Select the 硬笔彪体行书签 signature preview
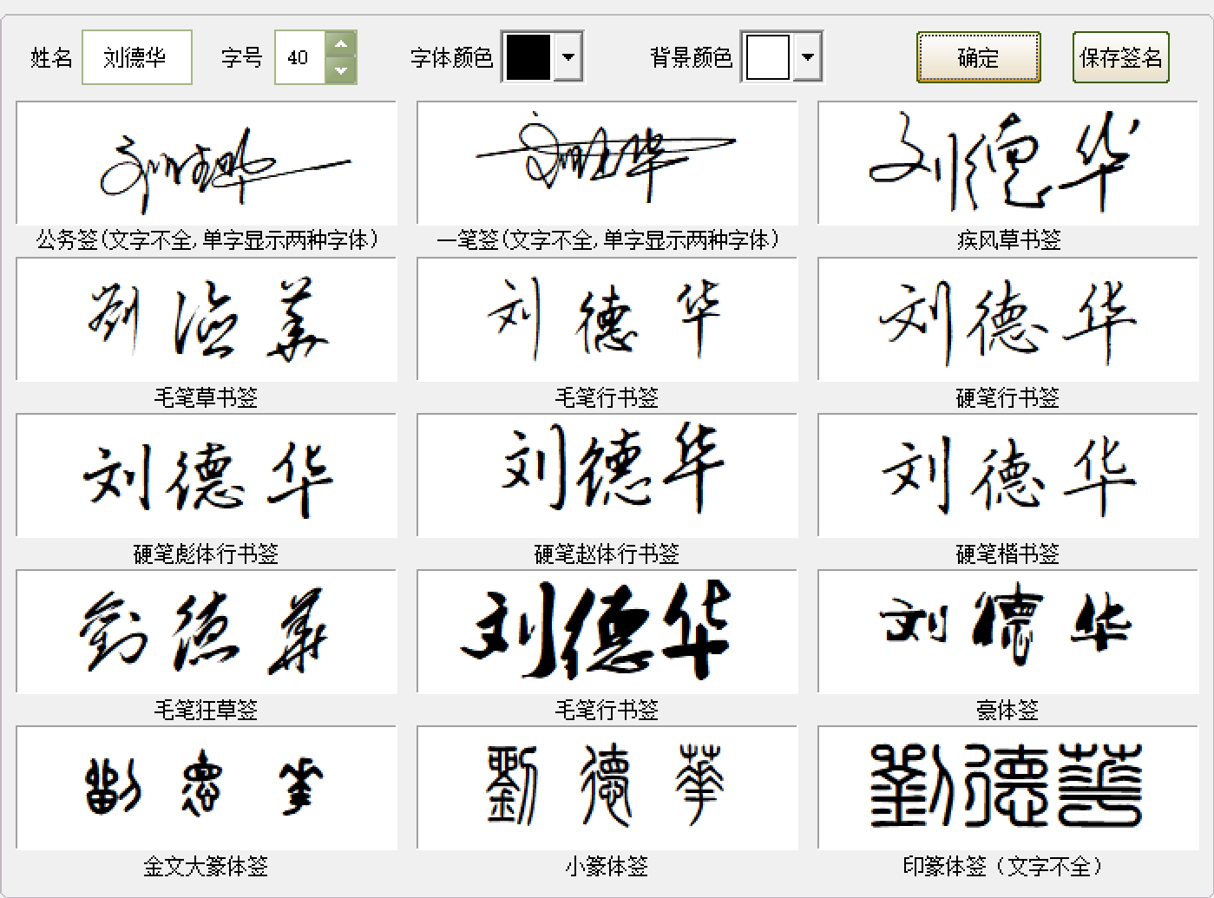 click(207, 475)
